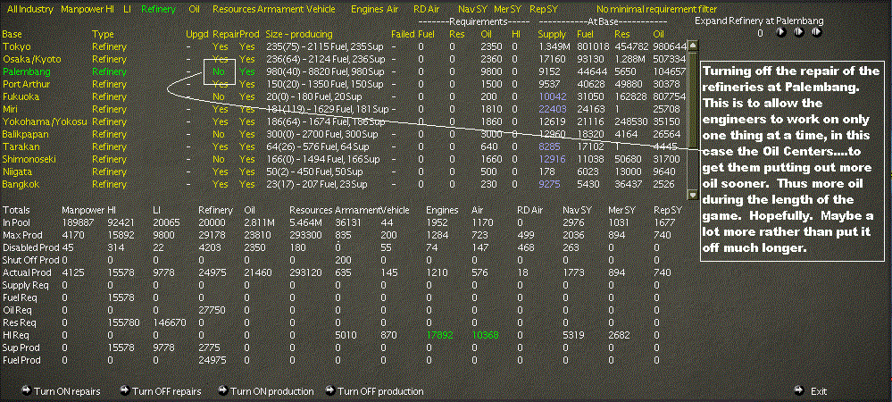Select the Shimonoseki base name

point(29,159)
